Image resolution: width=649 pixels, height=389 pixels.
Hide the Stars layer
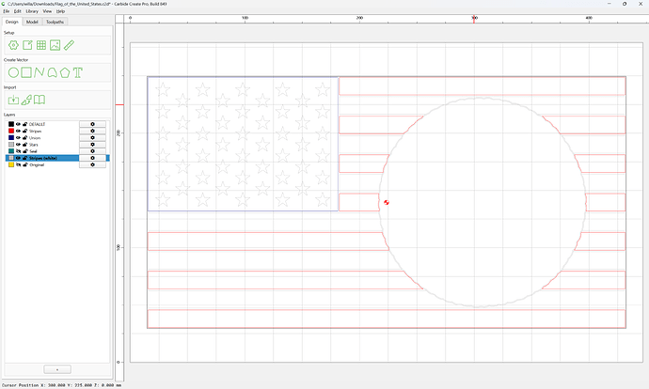pos(18,145)
